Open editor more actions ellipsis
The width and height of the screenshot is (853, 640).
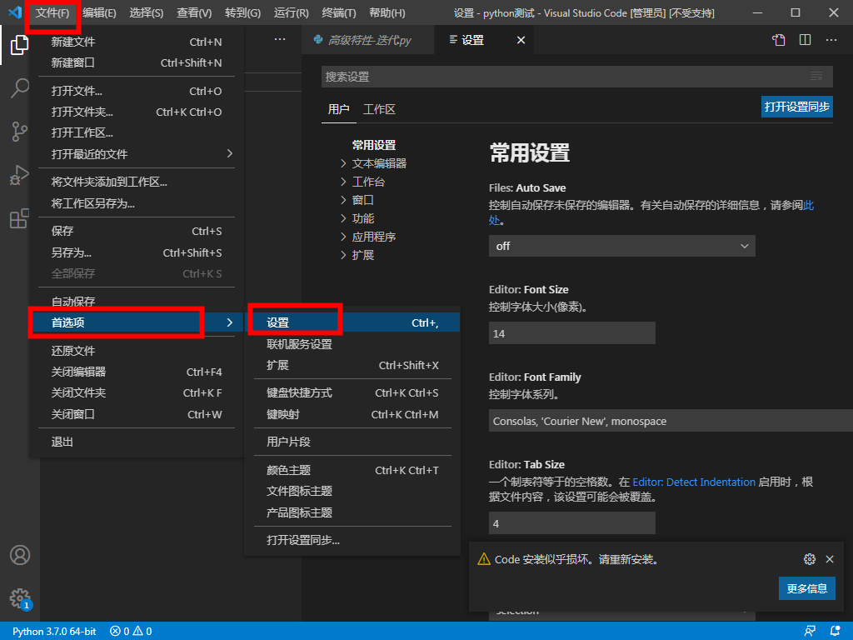point(831,40)
